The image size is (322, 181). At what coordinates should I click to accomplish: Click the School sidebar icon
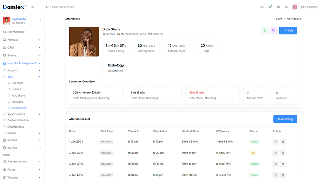click(x=4, y=140)
